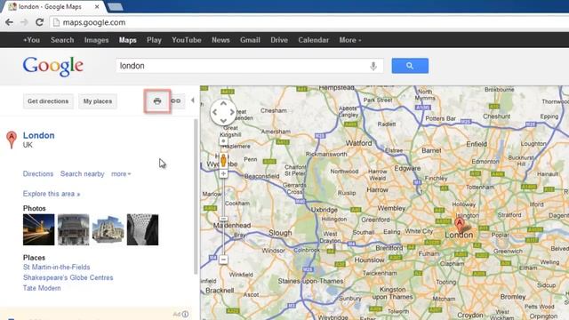Click the Hounslow label on map
Image resolution: width=569 pixels, height=320 pixels.
370,260
